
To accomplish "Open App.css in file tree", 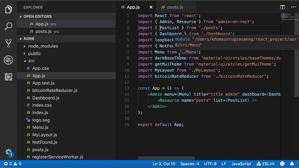I will (x=41, y=68).
